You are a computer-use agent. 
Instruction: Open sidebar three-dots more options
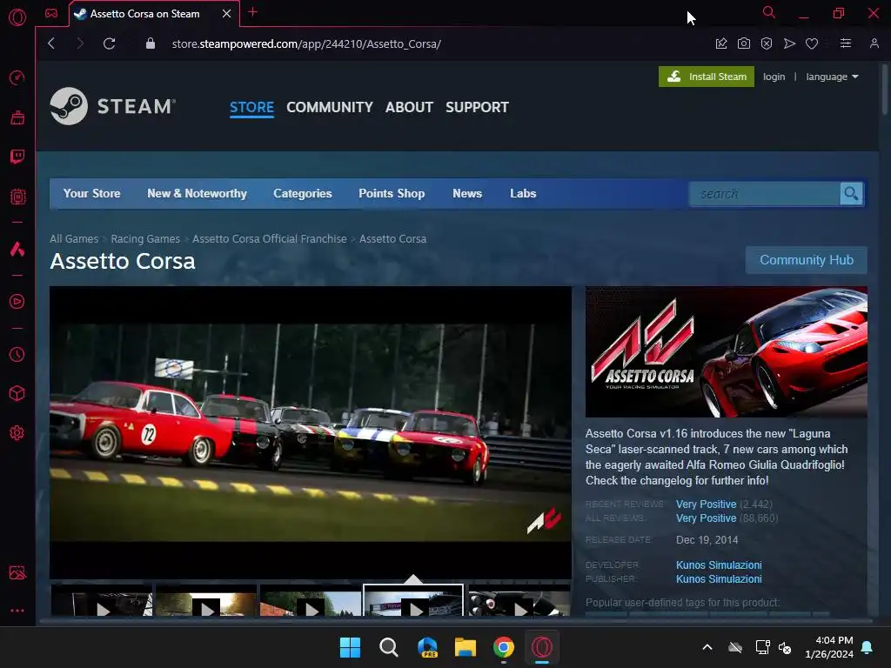coord(17,611)
